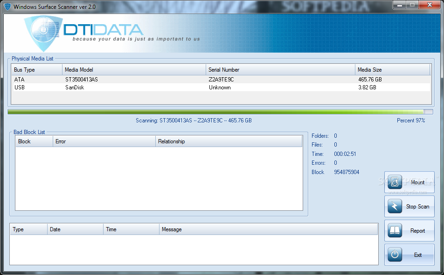The height and width of the screenshot is (275, 444).
Task: Click the green scan progress bar
Action: pyautogui.click(x=220, y=112)
